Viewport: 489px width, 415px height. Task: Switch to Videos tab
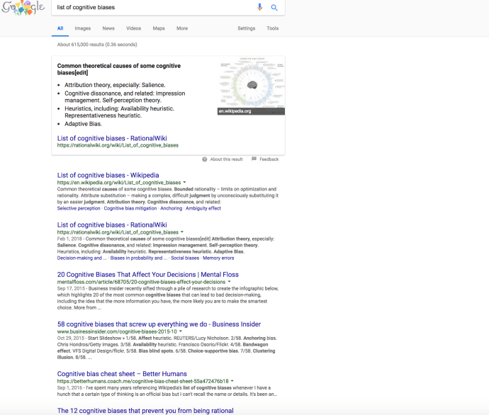pyautogui.click(x=133, y=28)
